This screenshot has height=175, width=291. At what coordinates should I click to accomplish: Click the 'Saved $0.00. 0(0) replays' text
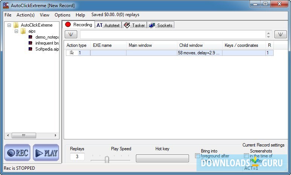tap(115, 15)
